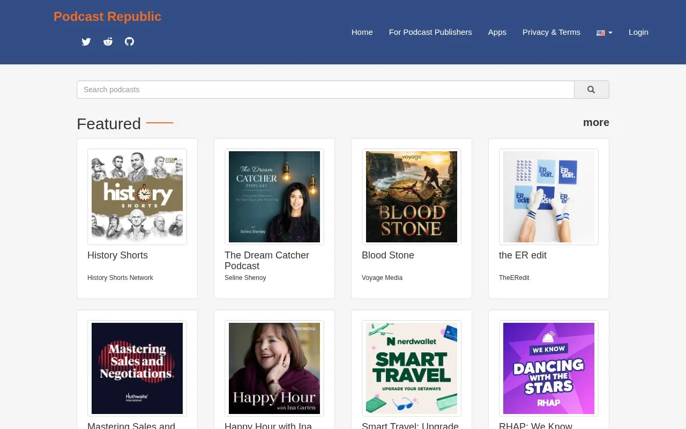Click the Blood Stone title
Viewport: 686px width, 429px height.
388,255
